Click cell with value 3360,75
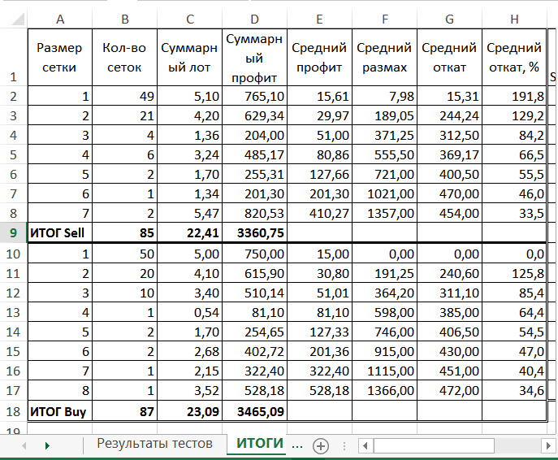 pyautogui.click(x=254, y=233)
